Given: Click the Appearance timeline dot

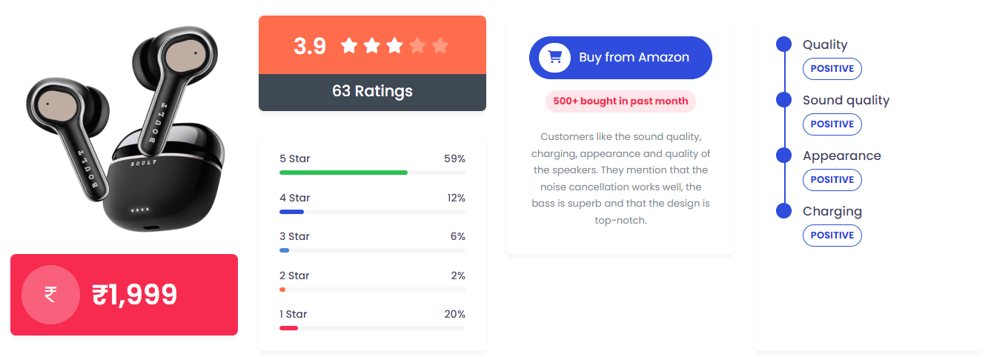Looking at the screenshot, I should (x=783, y=156).
